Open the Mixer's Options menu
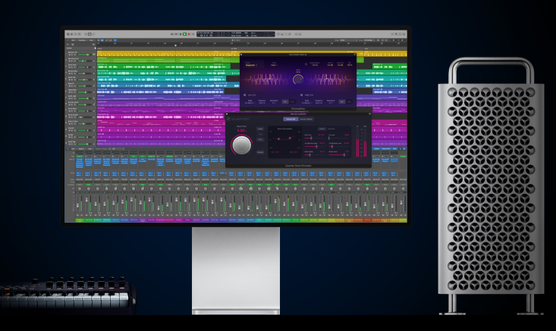 81,148
